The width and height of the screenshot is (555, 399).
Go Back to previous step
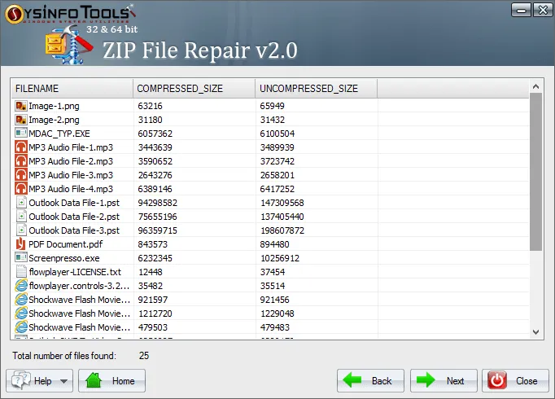(370, 380)
